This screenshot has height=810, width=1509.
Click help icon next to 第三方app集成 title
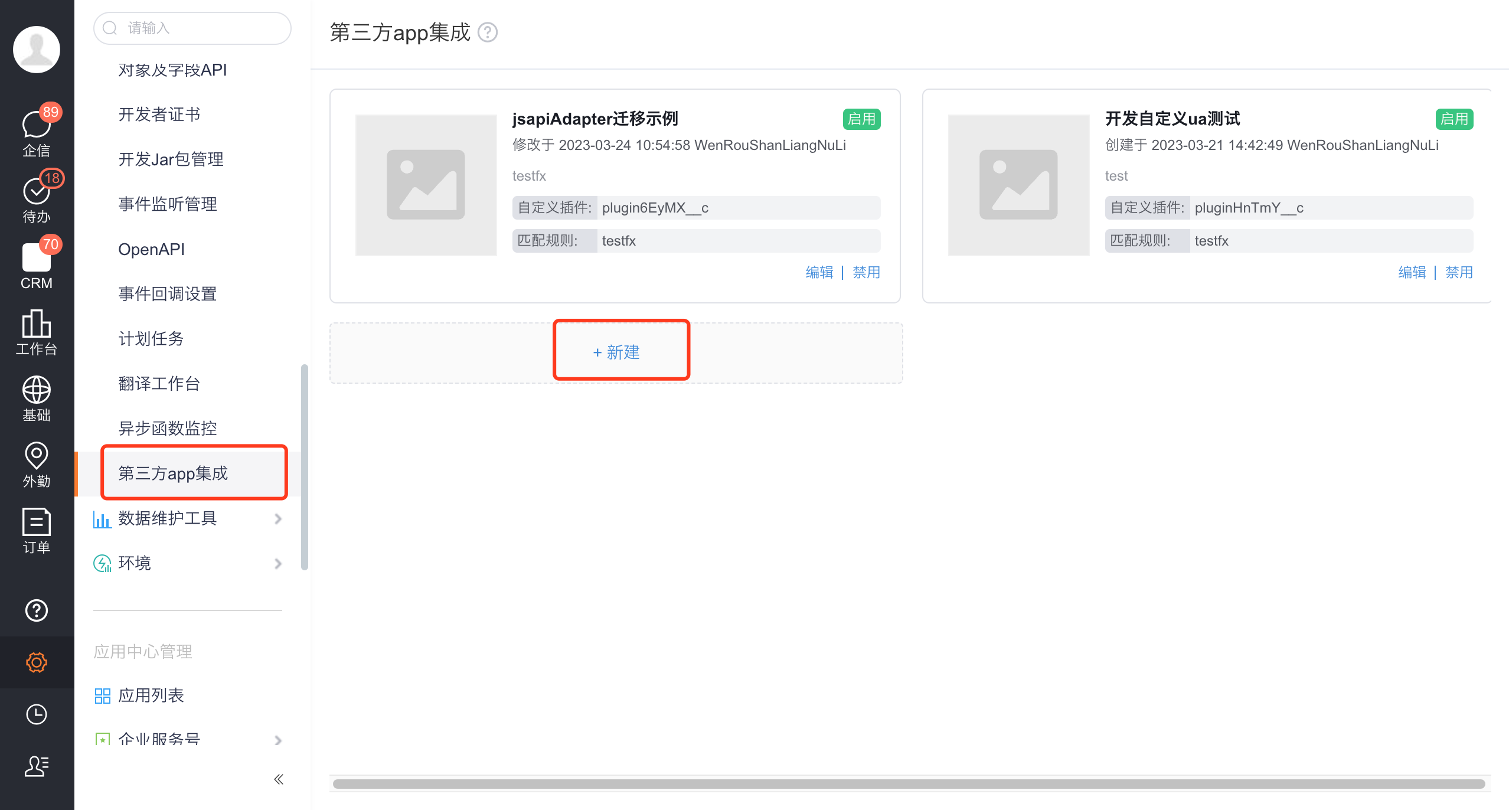click(x=488, y=32)
